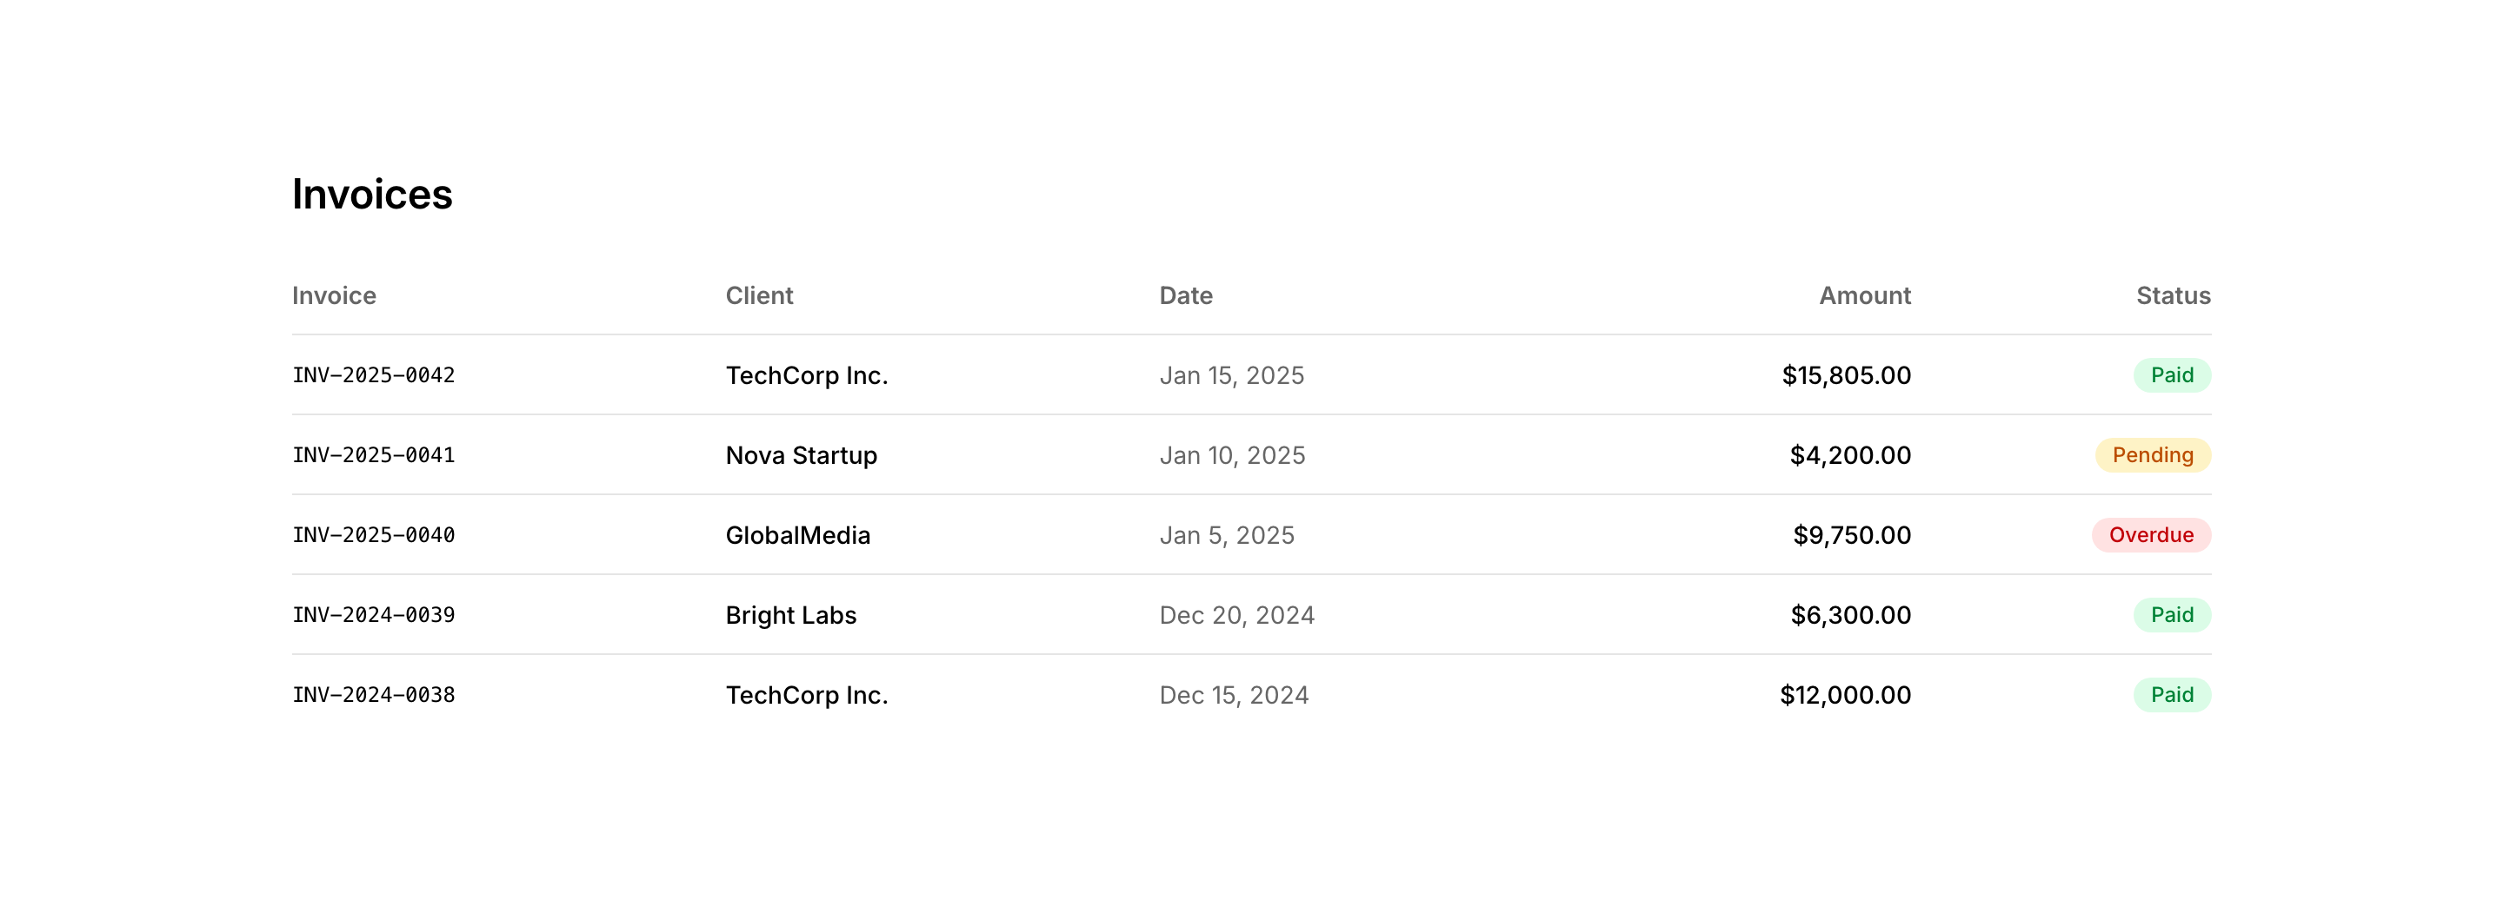Open invoice INV-2025-0041

(373, 455)
